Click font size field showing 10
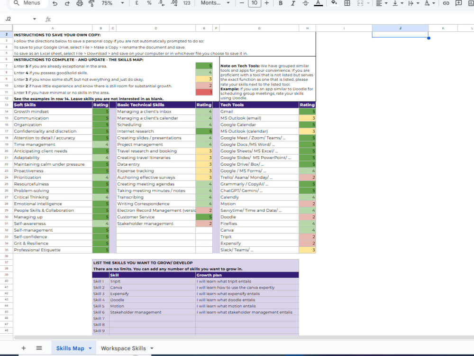This screenshot has height=356, width=474. (x=254, y=3)
